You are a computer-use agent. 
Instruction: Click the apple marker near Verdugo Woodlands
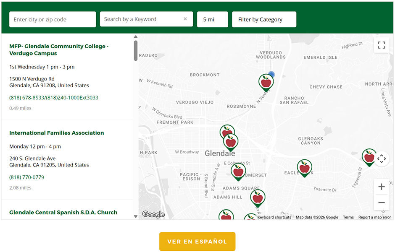click(x=266, y=82)
